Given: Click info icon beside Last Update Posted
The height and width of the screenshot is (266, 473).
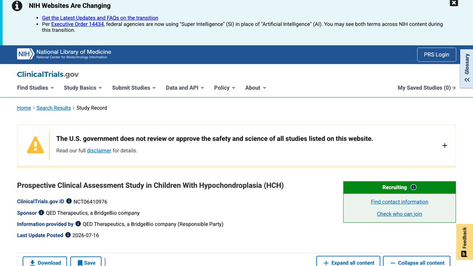Looking at the screenshot, I should click(x=68, y=235).
